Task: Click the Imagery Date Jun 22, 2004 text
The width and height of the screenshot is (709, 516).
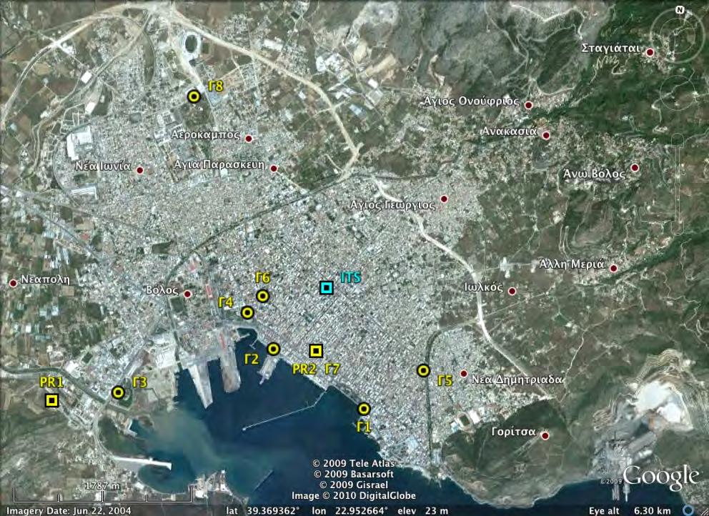Action: coord(69,511)
